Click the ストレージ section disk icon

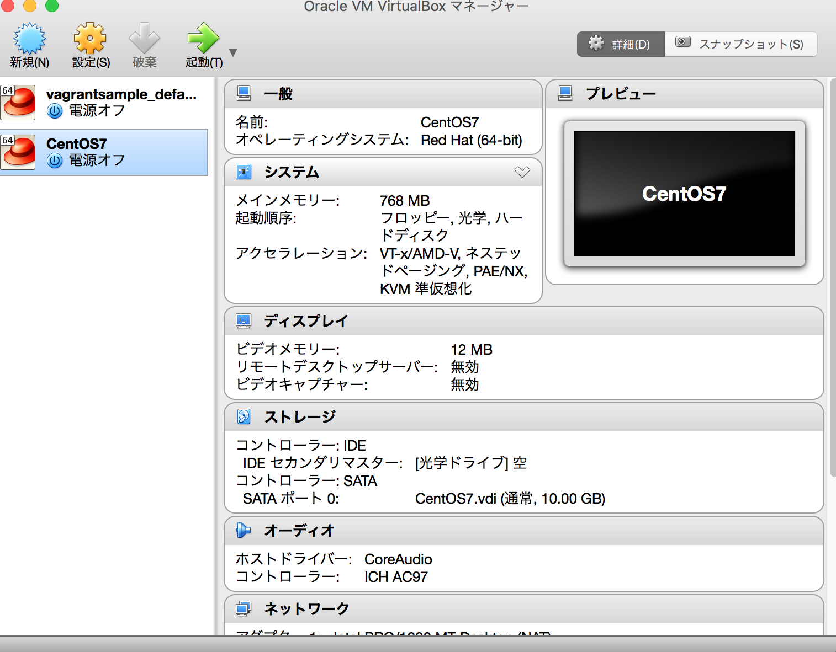(243, 416)
